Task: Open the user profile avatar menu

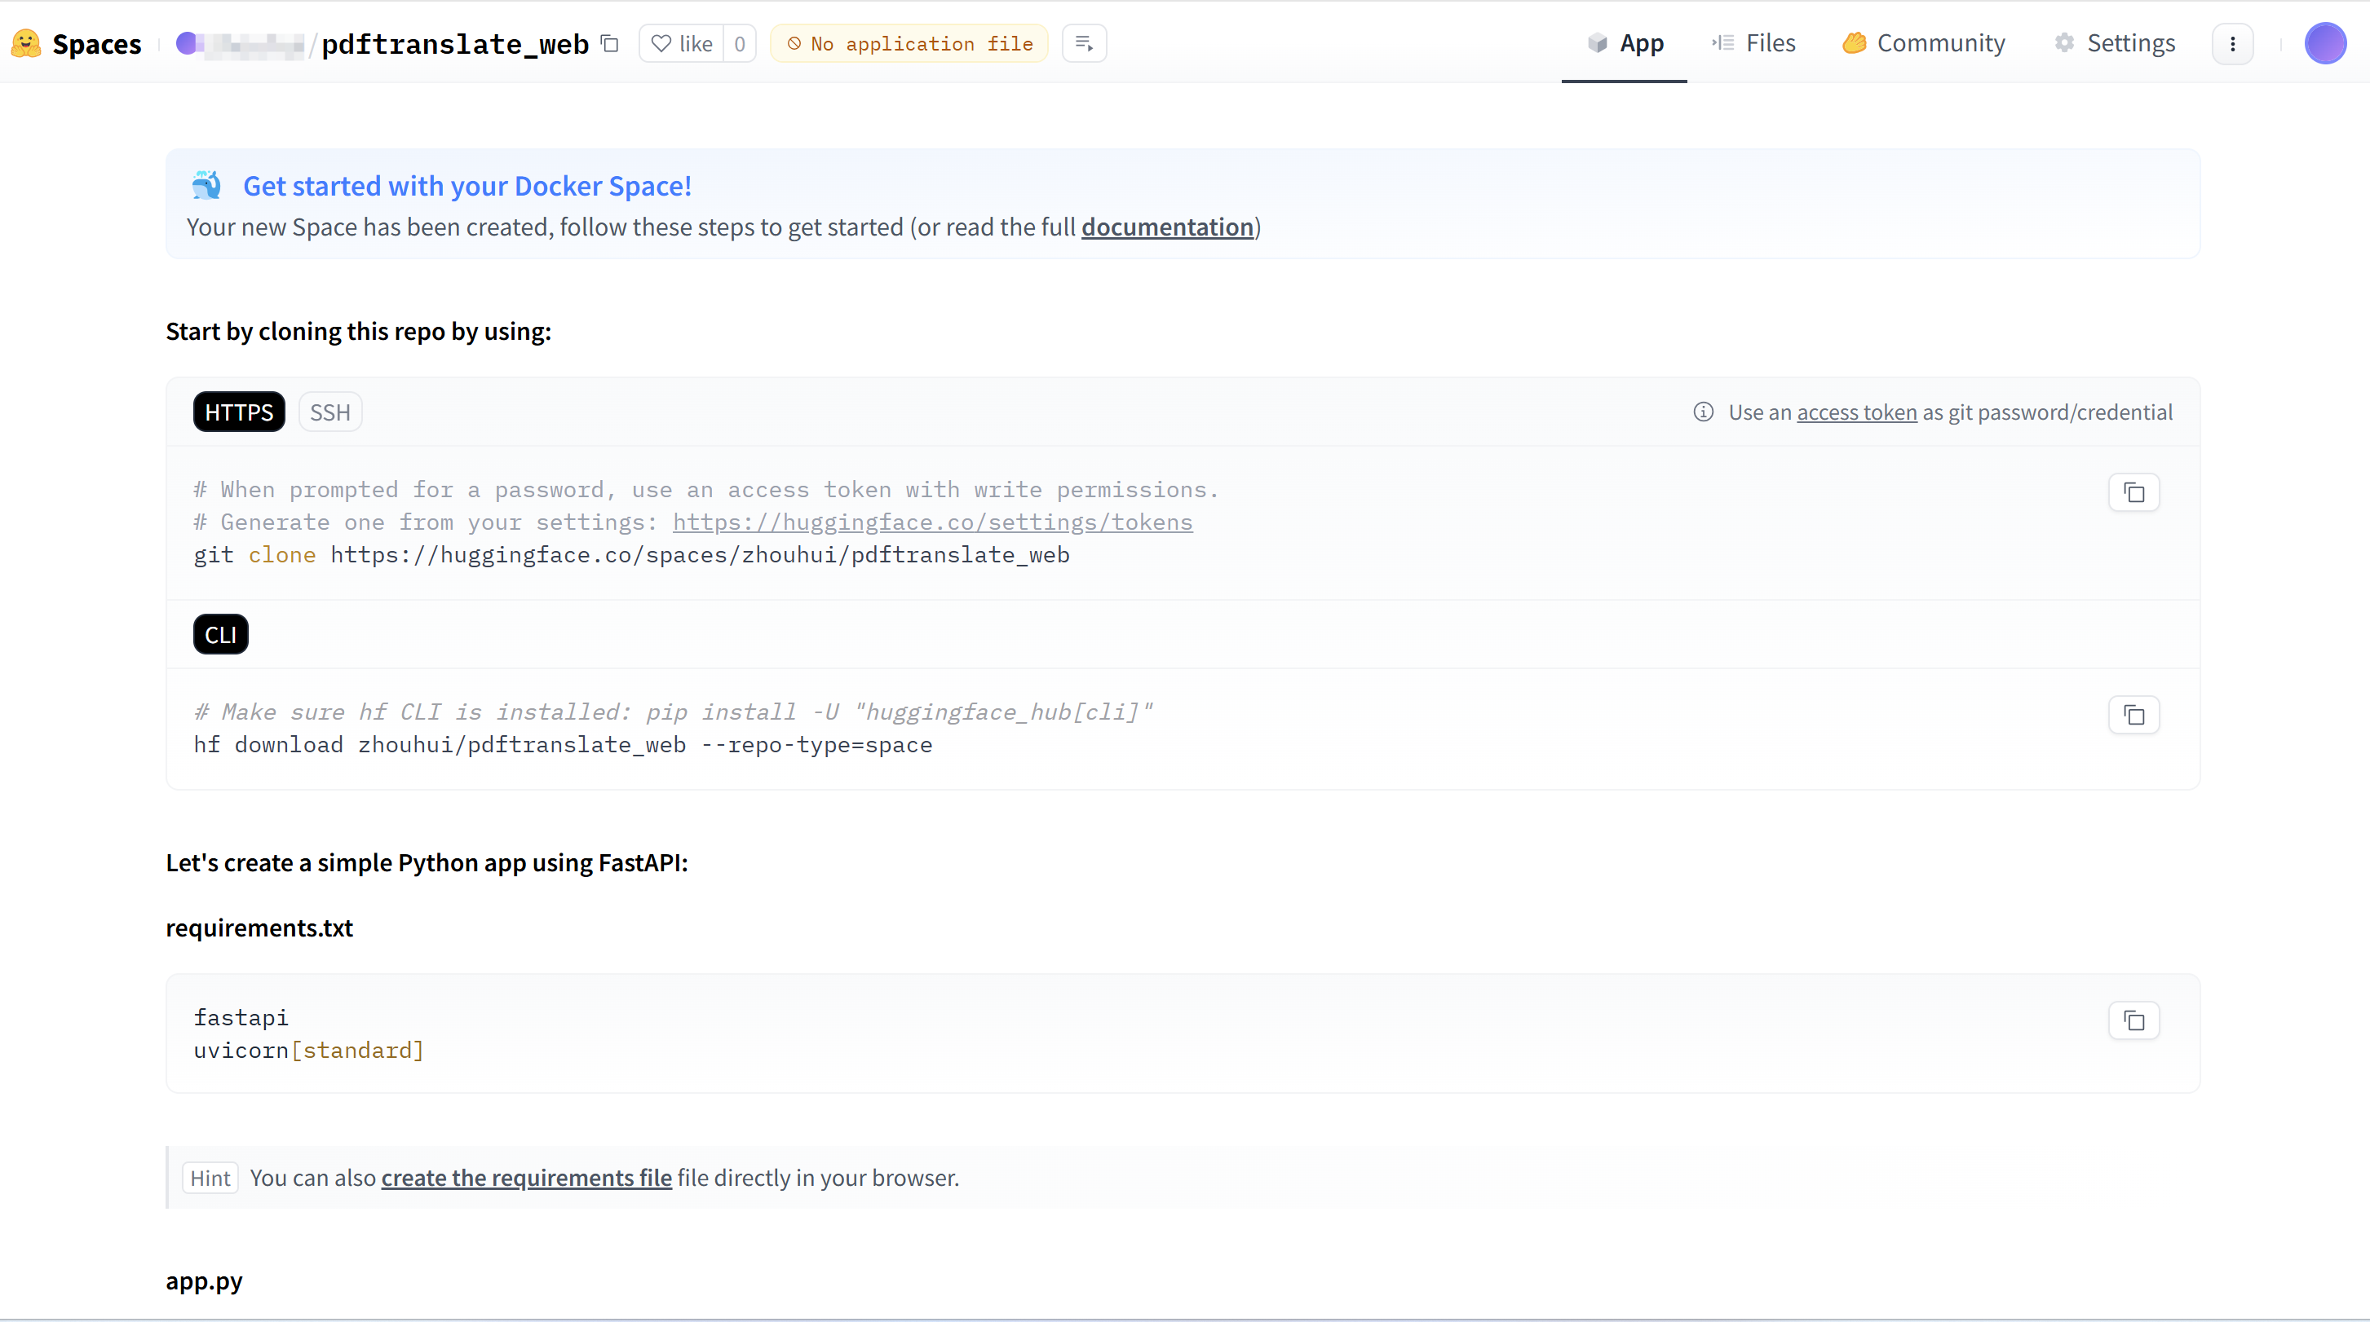Action: click(2325, 43)
